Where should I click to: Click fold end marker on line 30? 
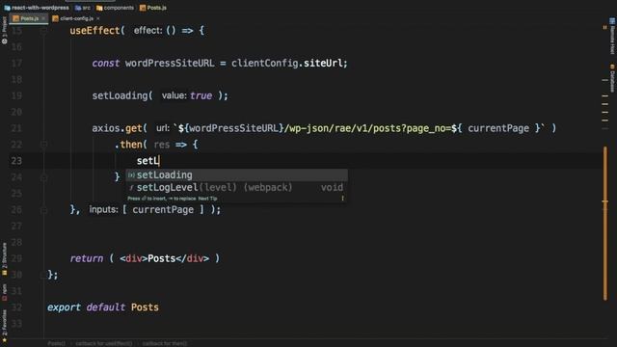click(43, 275)
